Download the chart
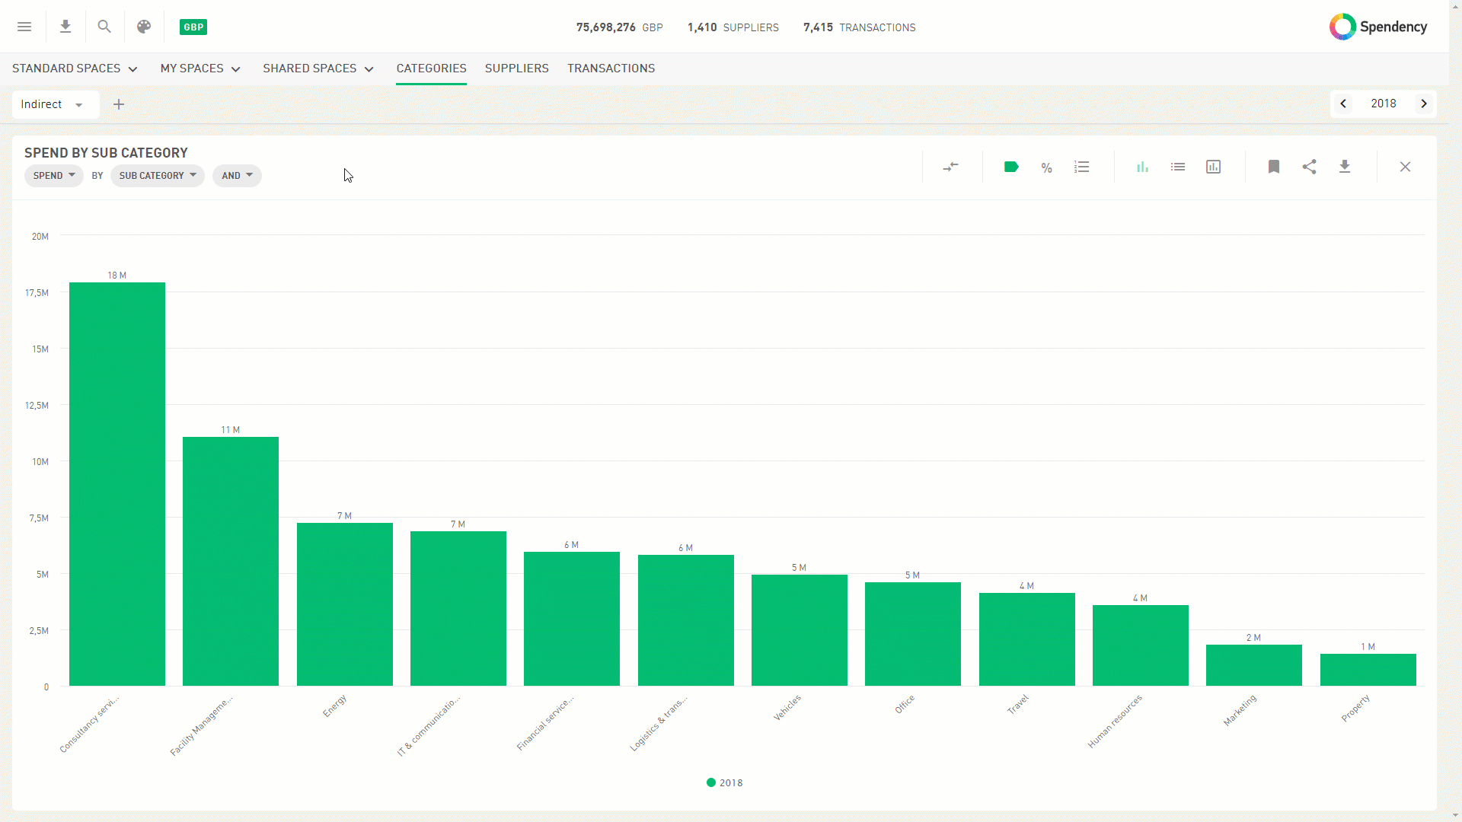Image resolution: width=1462 pixels, height=822 pixels. point(1345,167)
